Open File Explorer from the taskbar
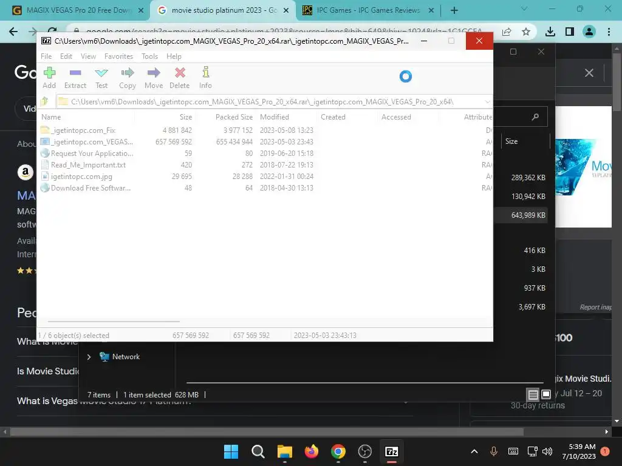The image size is (622, 466). [x=284, y=451]
